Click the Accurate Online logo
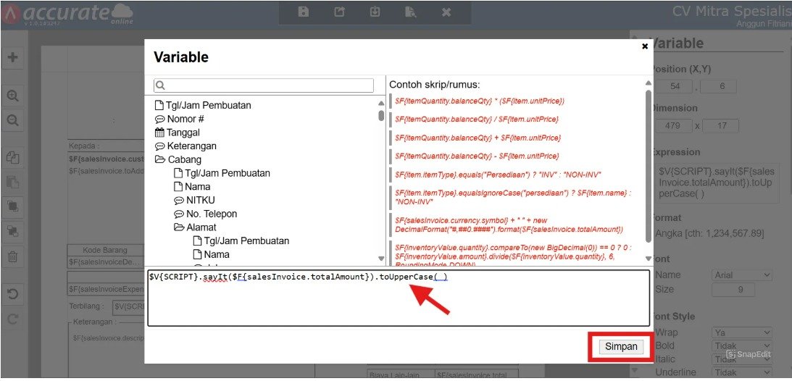792x381 pixels. click(x=68, y=14)
